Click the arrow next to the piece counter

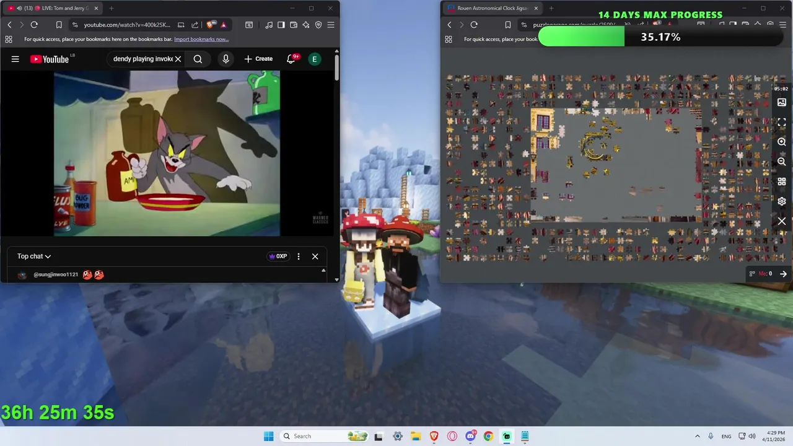point(783,274)
